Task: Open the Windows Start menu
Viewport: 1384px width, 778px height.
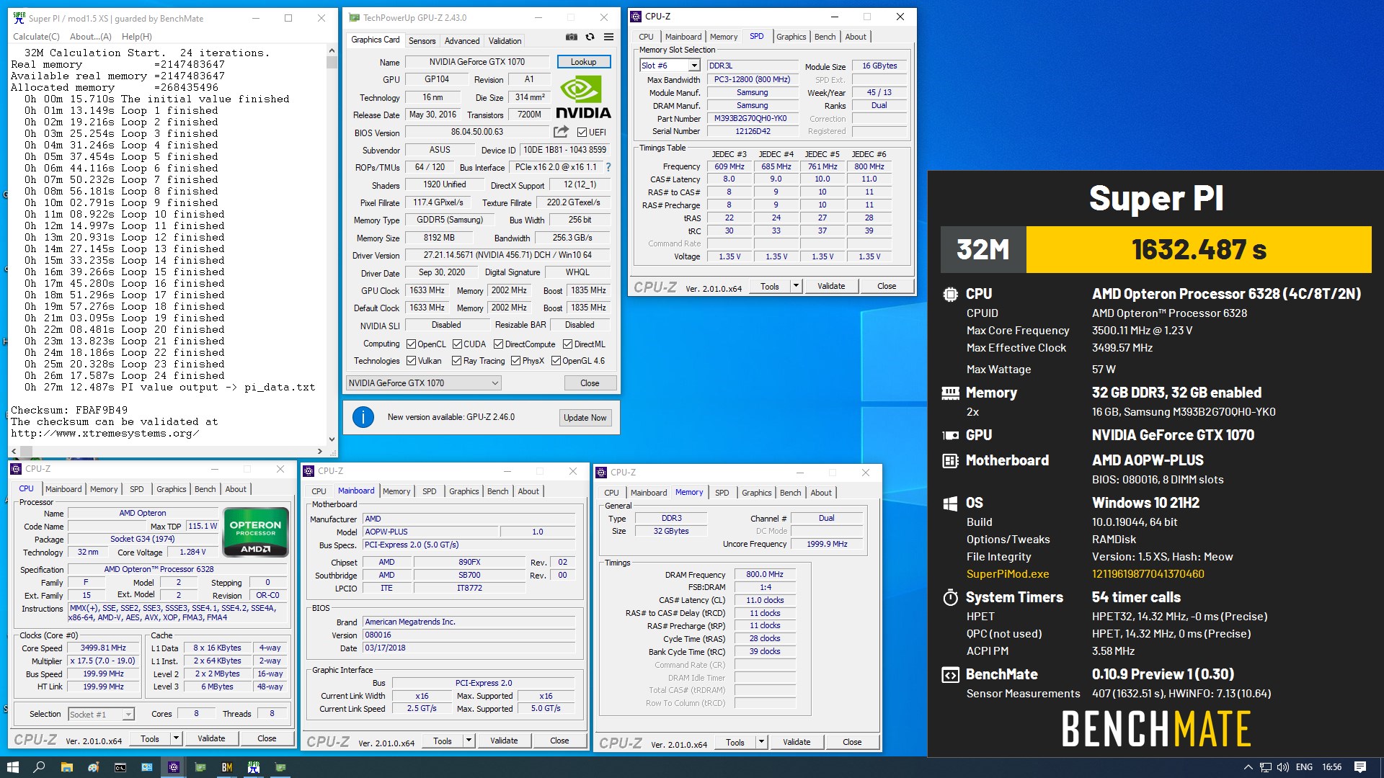Action: [12, 767]
